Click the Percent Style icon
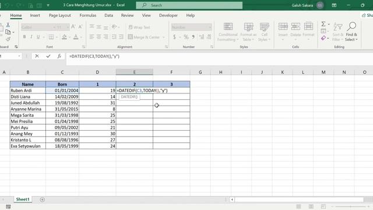 (186, 37)
